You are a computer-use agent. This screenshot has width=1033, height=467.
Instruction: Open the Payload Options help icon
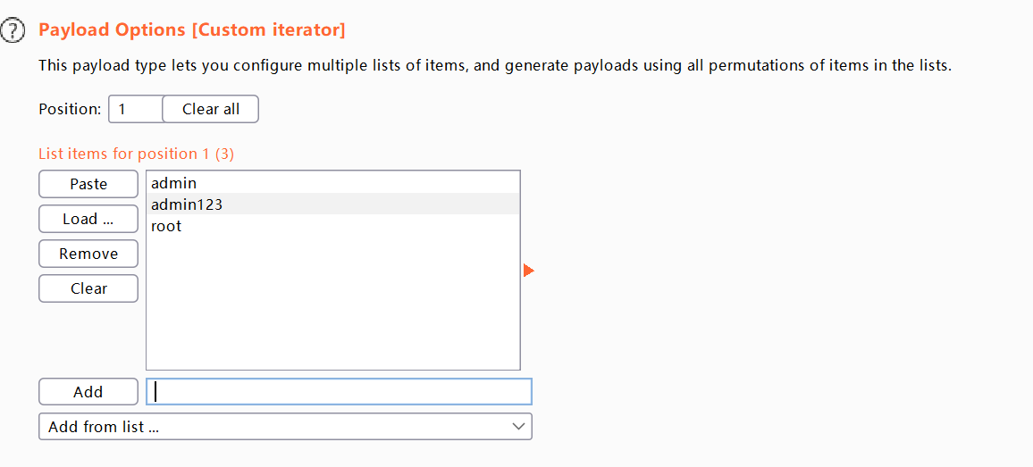(13, 31)
